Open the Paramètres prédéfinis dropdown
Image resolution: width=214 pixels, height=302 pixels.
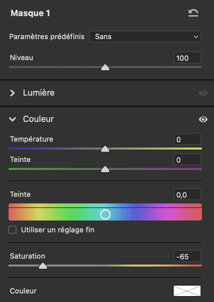[x=145, y=37]
